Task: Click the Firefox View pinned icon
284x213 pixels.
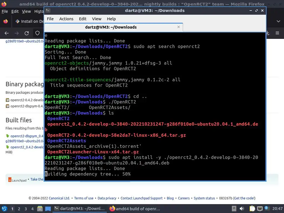Action: 6,21
